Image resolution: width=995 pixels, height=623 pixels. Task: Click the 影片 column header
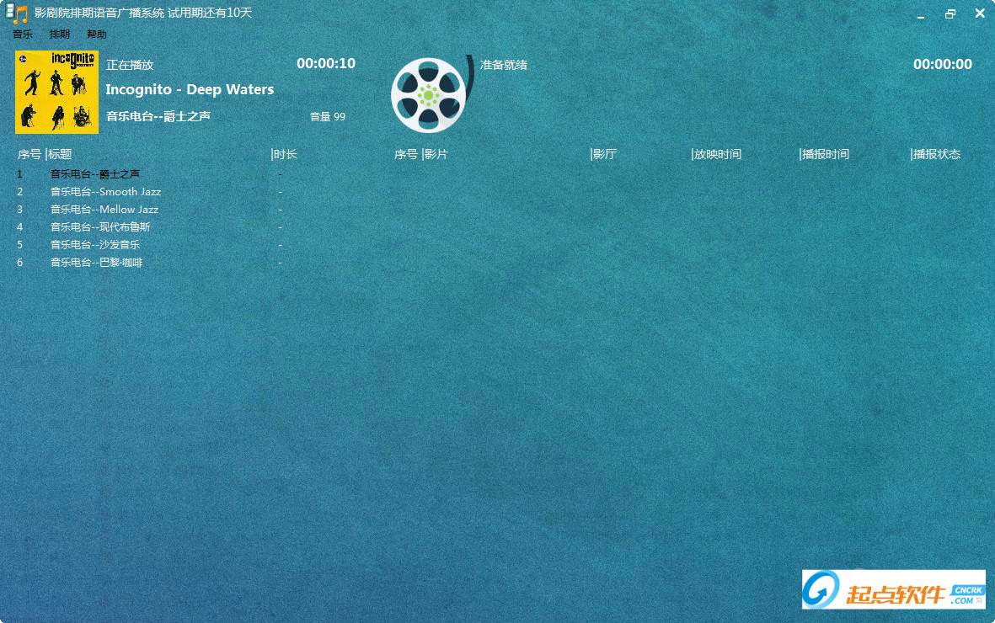[x=436, y=154]
